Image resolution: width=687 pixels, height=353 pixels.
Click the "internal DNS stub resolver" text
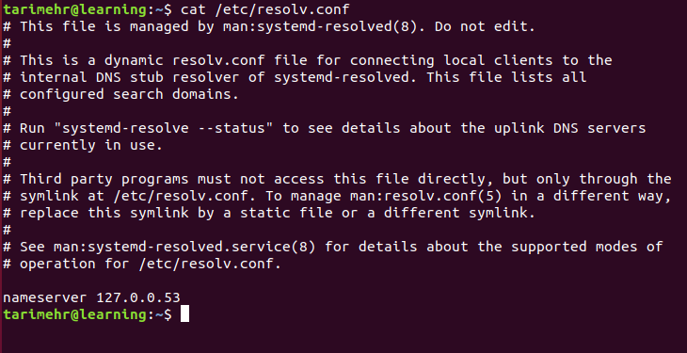point(129,77)
